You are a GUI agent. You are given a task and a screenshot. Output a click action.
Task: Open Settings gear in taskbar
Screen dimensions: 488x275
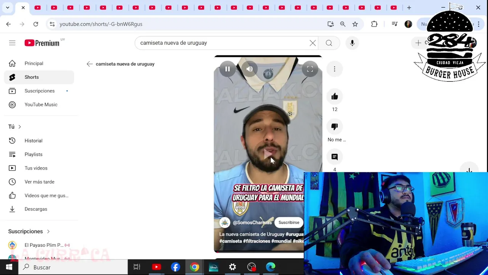(x=232, y=267)
